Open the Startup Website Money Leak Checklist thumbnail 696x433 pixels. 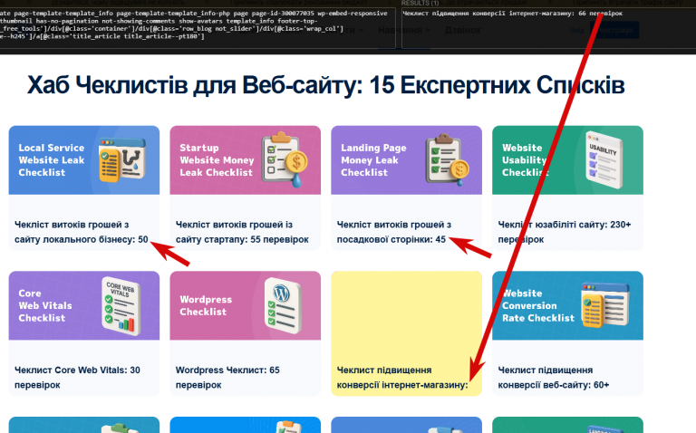245,160
